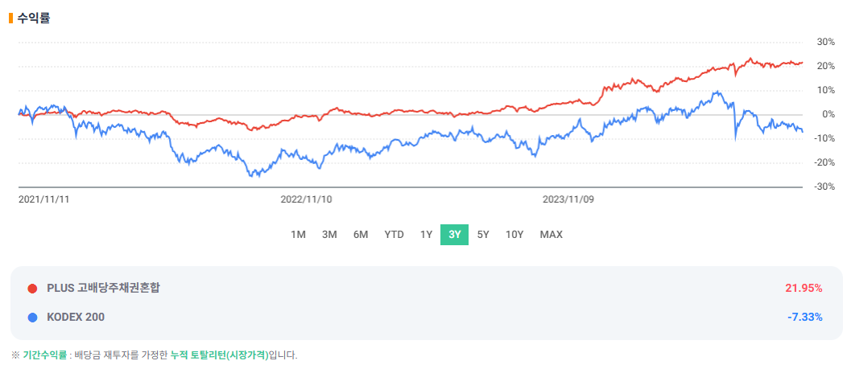Click the 2021/11/11 date axis label
The width and height of the screenshot is (847, 365).
coord(43,199)
